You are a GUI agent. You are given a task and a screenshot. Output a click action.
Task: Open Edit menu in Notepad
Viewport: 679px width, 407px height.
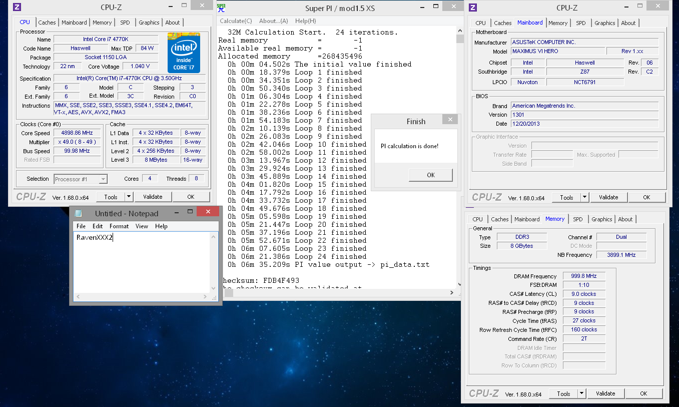(98, 226)
